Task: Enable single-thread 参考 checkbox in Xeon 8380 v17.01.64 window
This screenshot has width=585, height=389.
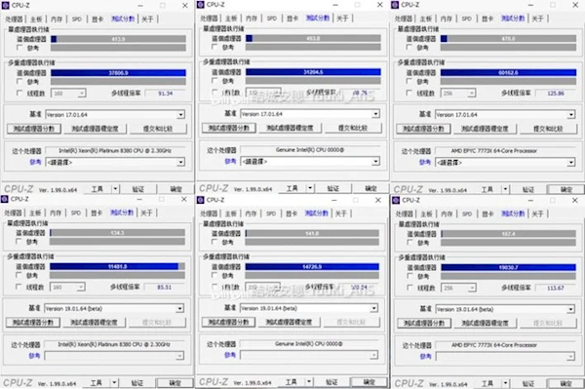Action: click(19, 48)
